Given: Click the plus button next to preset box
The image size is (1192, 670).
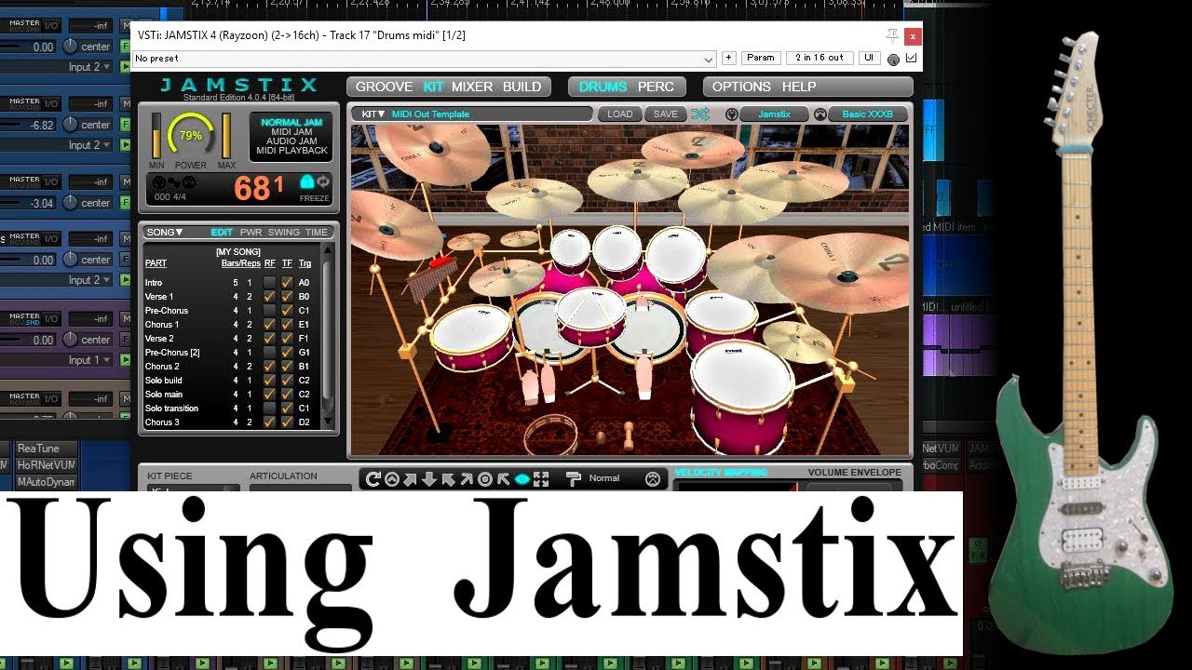Looking at the screenshot, I should point(728,58).
